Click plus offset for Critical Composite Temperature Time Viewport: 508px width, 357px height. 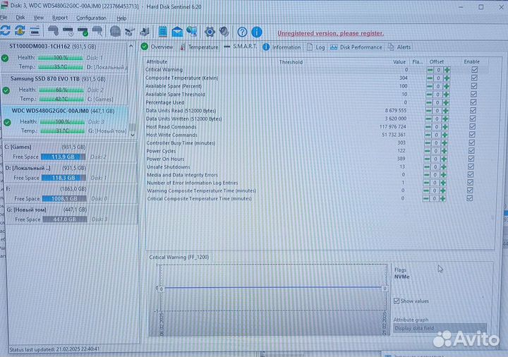click(442, 198)
